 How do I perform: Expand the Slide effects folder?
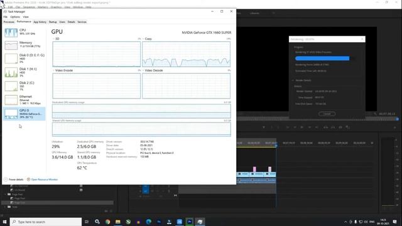6,207
